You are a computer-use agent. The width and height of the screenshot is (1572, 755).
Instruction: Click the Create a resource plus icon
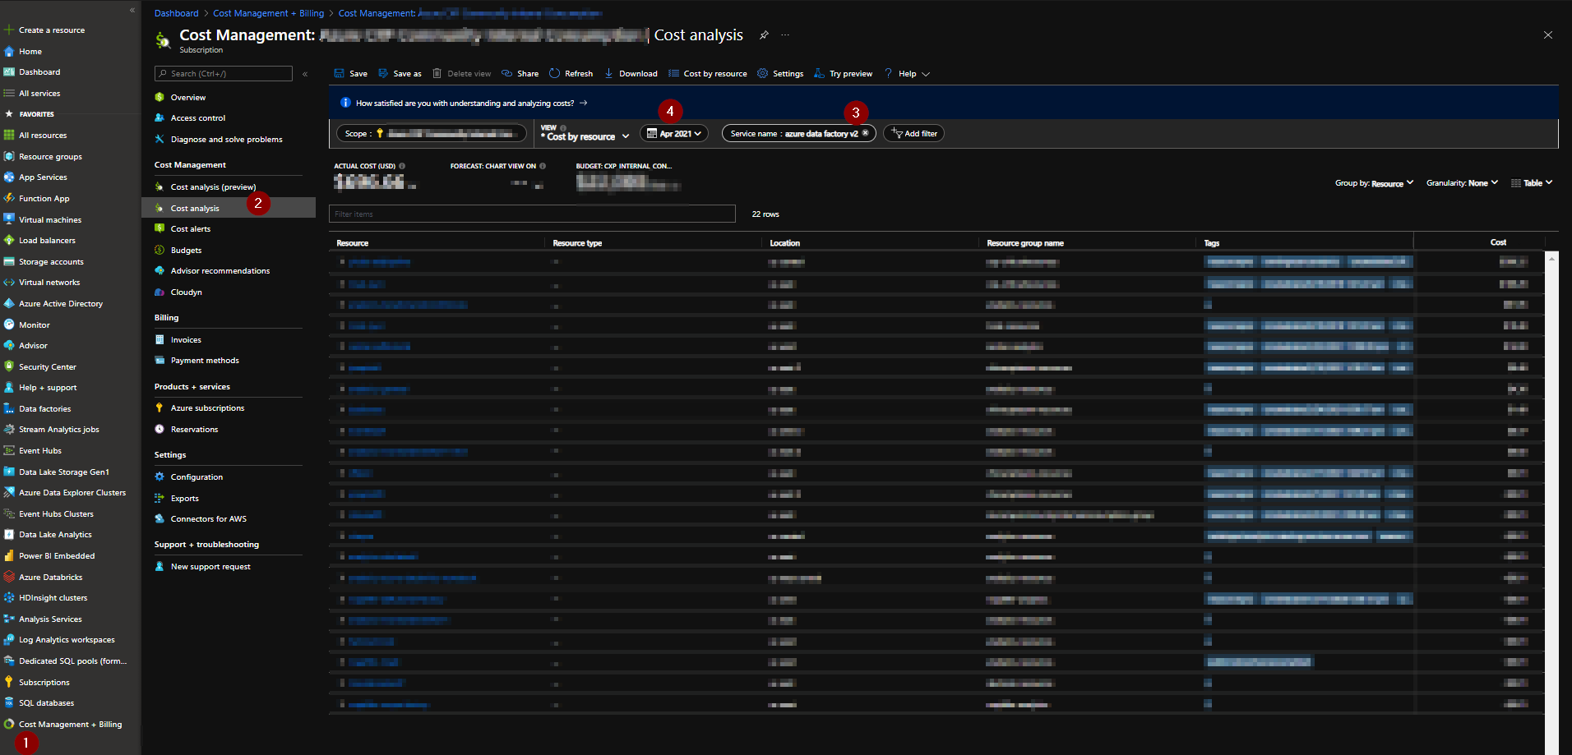[x=8, y=30]
